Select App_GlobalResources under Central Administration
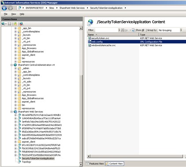The image size is (186, 167). pyautogui.click(x=33, y=98)
